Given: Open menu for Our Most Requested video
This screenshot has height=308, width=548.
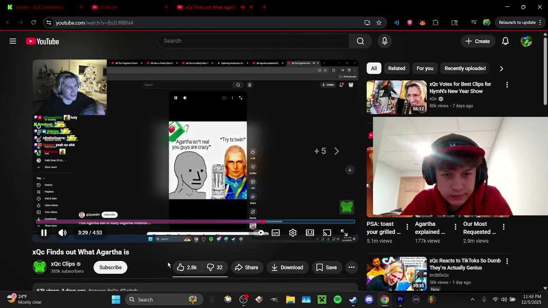Looking at the screenshot, I should point(504,227).
